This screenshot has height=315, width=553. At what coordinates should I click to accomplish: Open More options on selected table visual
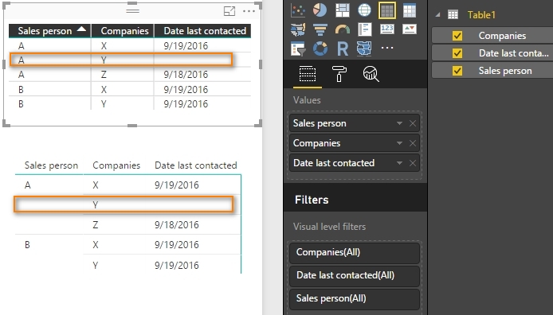pos(249,11)
